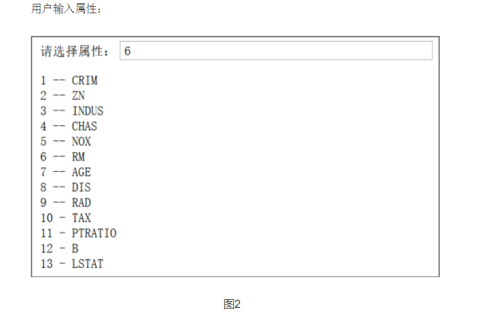Click the typed value 6 in the input
Screen dimensions: 504x330
click(x=128, y=52)
